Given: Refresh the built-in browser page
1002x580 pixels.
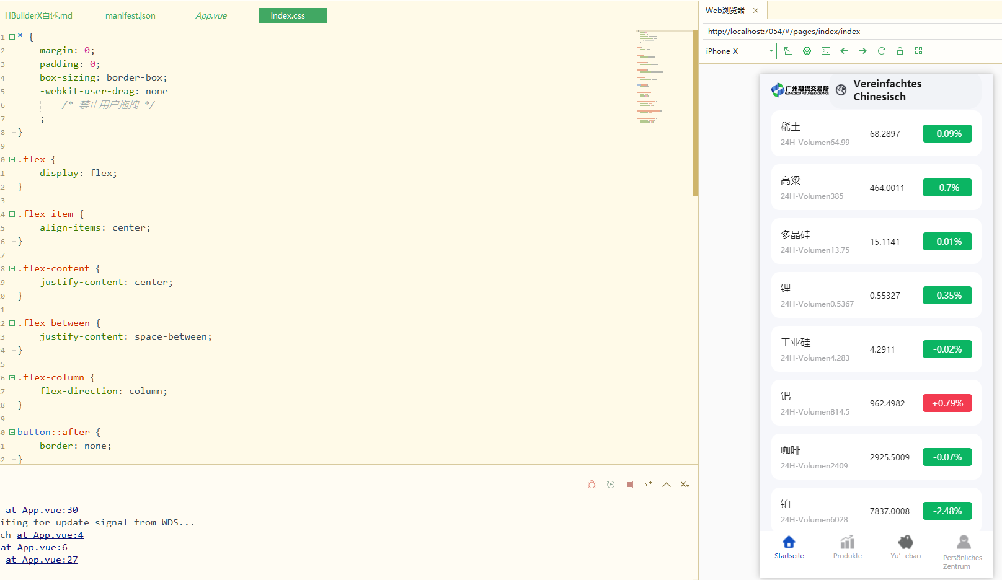Looking at the screenshot, I should pos(881,51).
